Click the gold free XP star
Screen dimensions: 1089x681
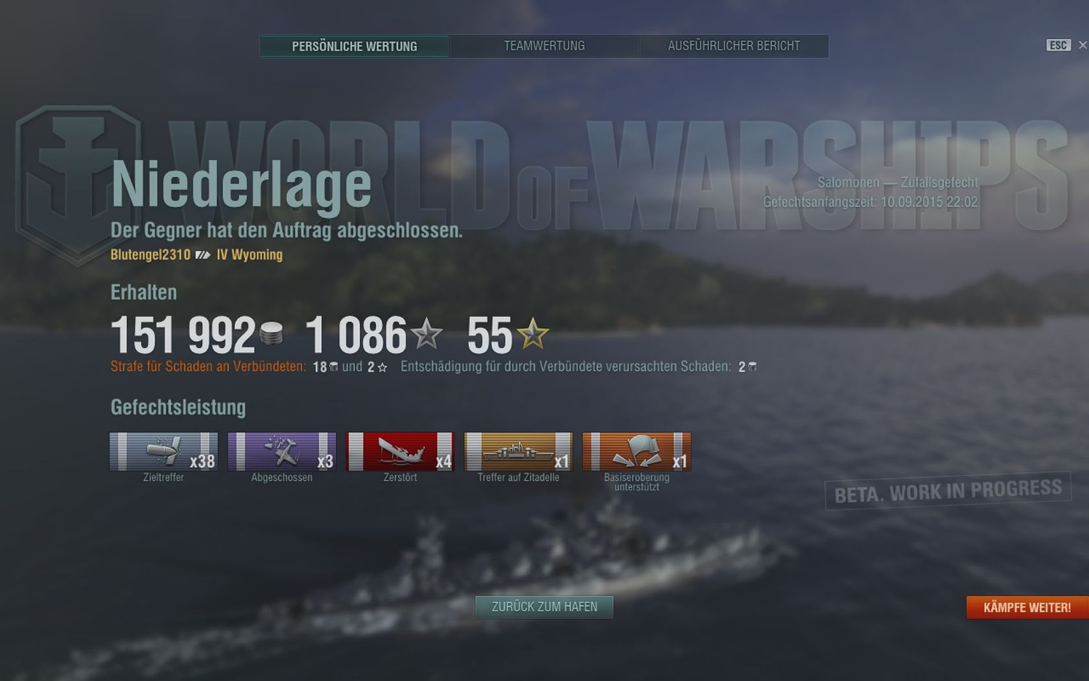coord(533,333)
